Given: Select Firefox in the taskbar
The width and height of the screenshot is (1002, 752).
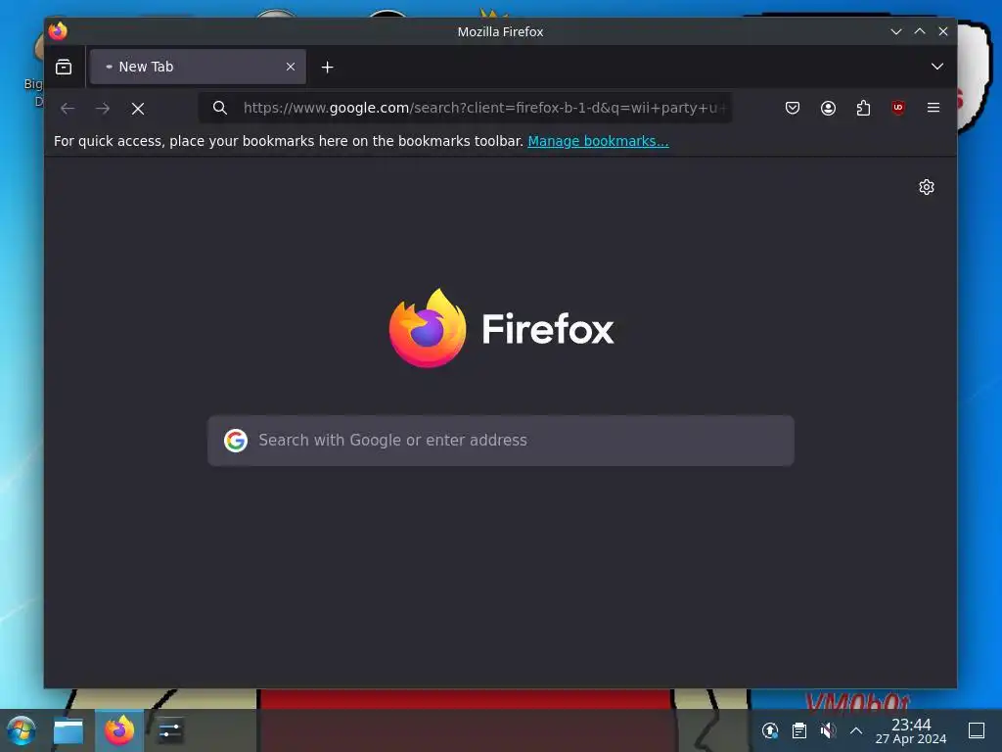Looking at the screenshot, I should tap(119, 730).
